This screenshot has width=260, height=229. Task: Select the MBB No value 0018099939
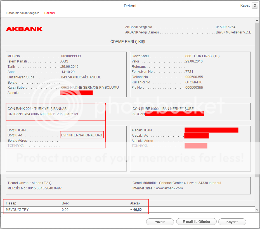coord(71,56)
